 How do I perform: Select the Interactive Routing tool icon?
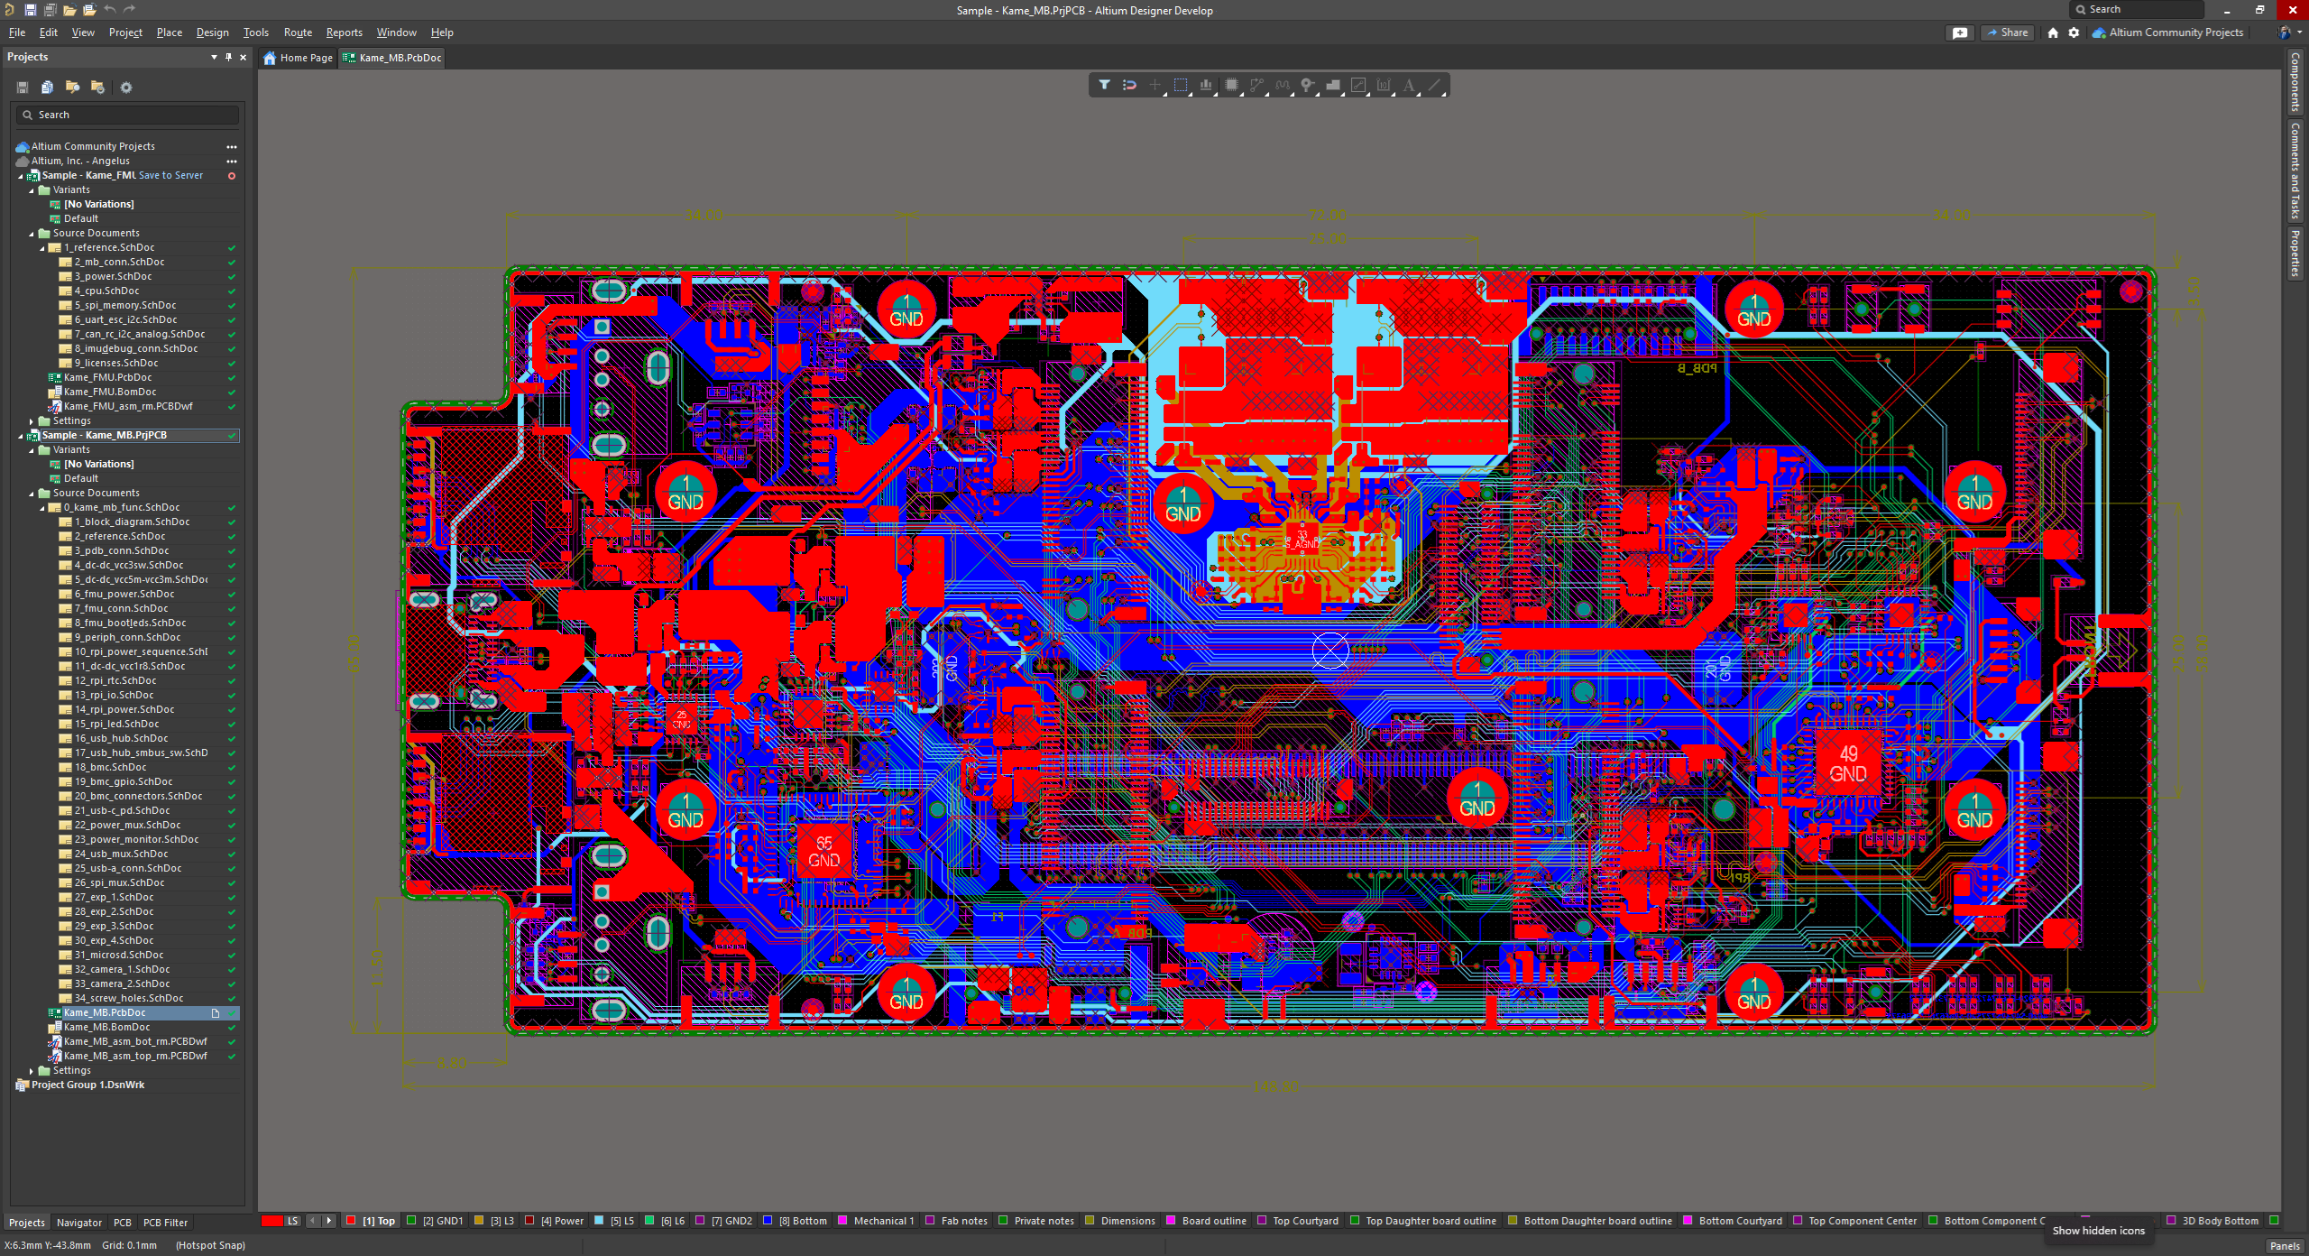point(1257,85)
